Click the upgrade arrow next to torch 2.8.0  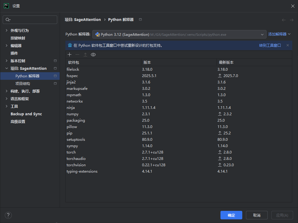[x=220, y=152]
